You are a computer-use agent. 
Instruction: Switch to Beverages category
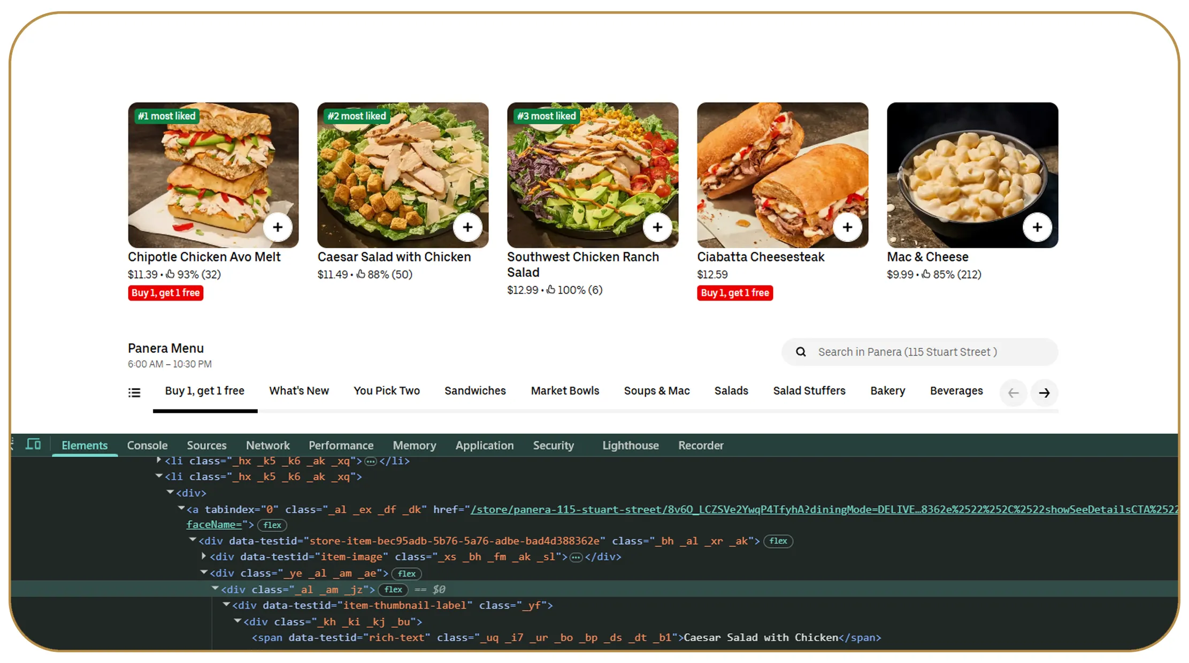956,391
